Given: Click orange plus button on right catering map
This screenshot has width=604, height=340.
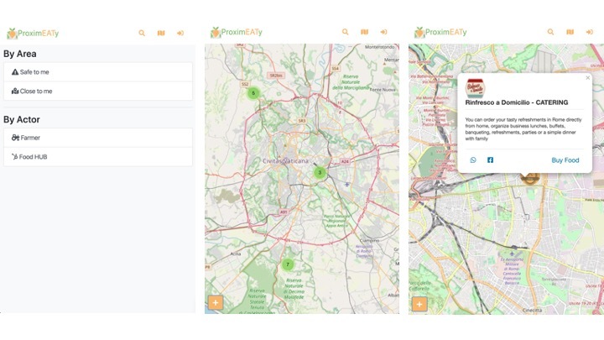Looking at the screenshot, I should click(419, 304).
